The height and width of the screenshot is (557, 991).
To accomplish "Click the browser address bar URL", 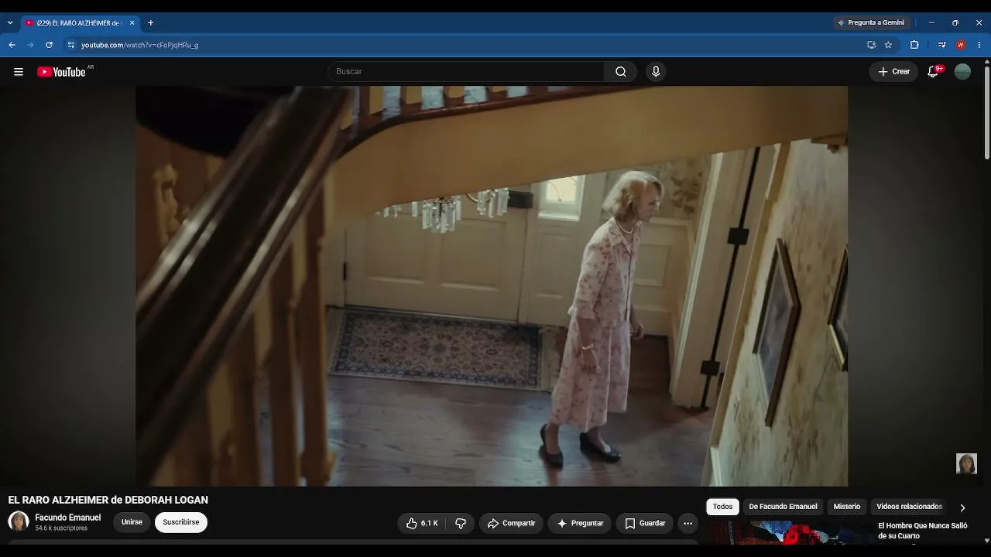I will point(140,45).
